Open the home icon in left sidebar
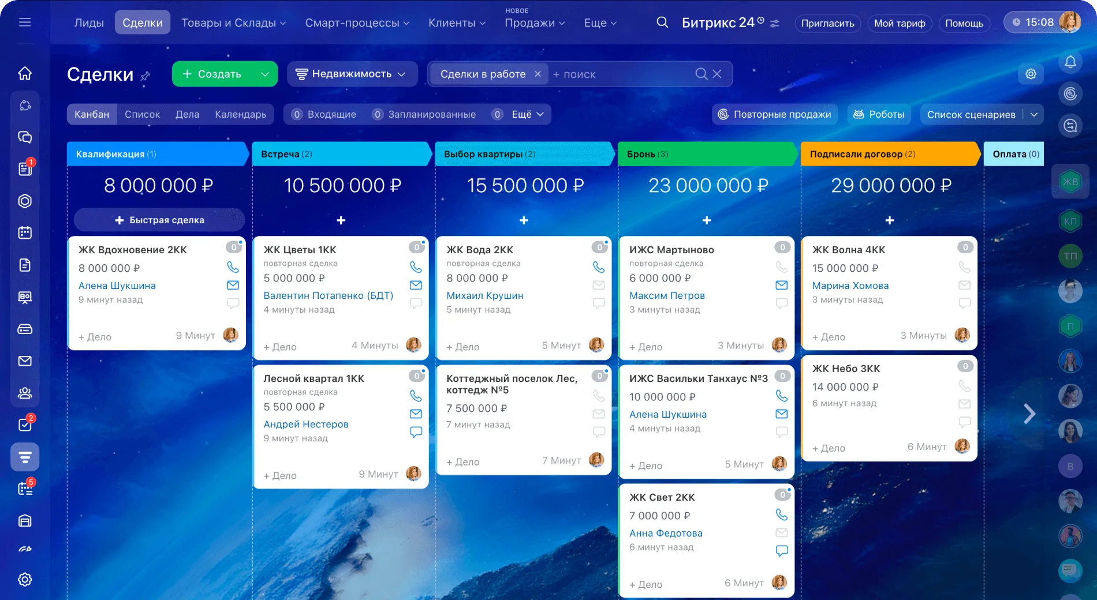 25,73
